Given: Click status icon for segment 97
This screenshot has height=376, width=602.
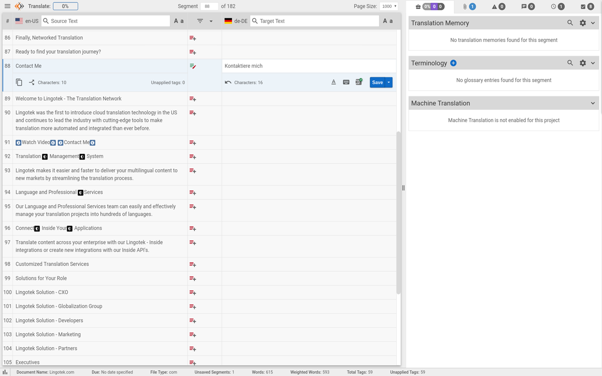Looking at the screenshot, I should [193, 243].
